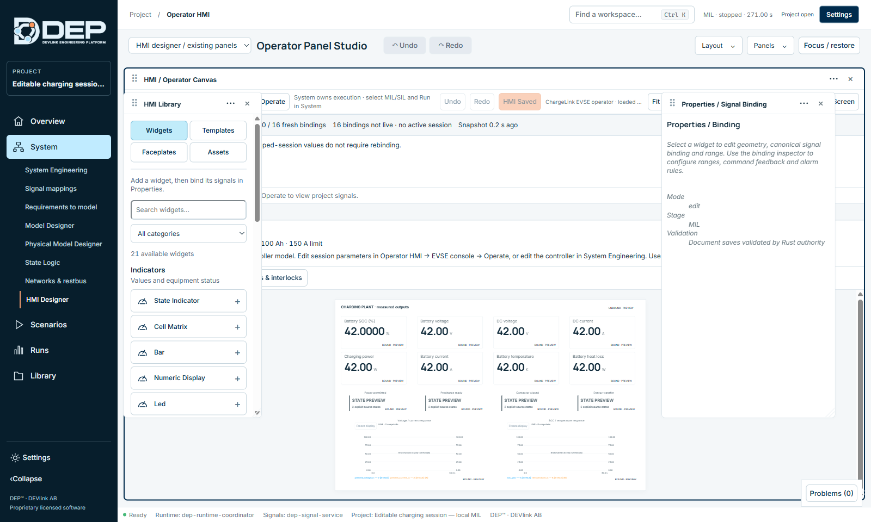Click the top toolbar Undo button

click(x=405, y=46)
